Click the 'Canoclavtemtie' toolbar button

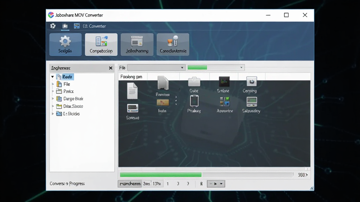point(173,45)
